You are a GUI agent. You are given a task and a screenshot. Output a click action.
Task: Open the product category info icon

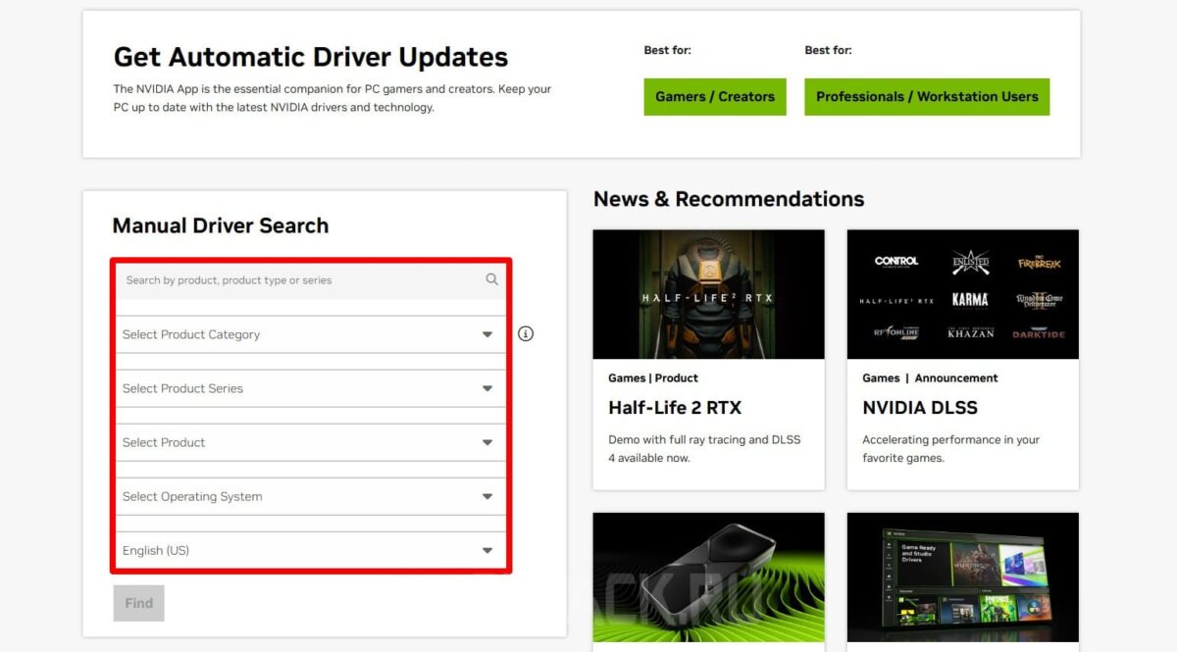click(526, 334)
